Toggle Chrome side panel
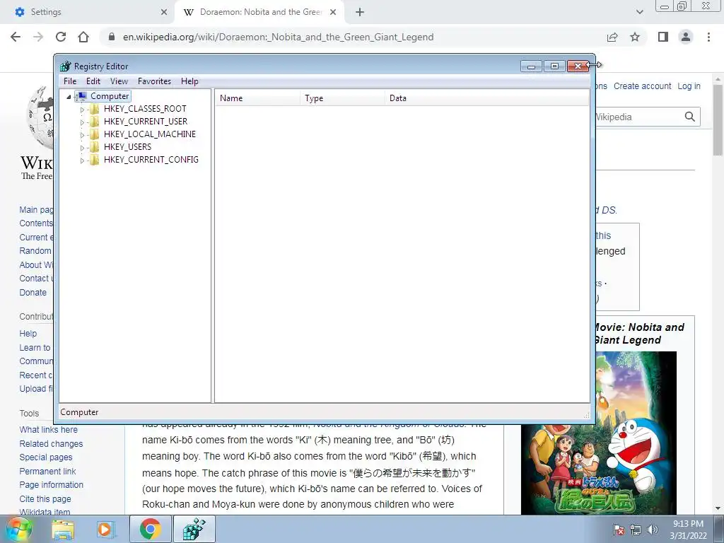The width and height of the screenshot is (724, 543). pos(663,37)
